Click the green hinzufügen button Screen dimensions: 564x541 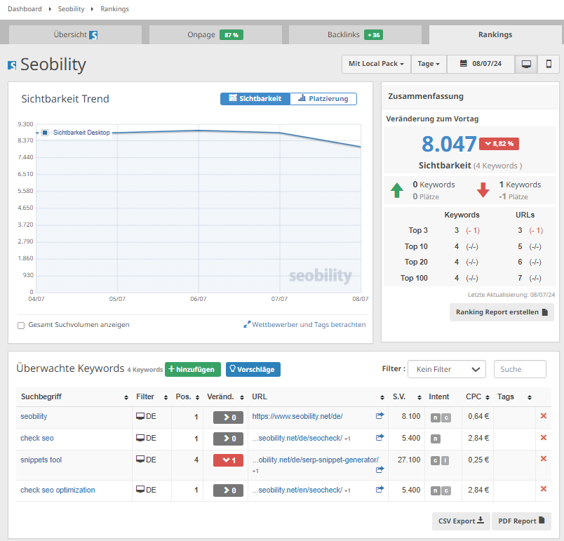pos(193,369)
